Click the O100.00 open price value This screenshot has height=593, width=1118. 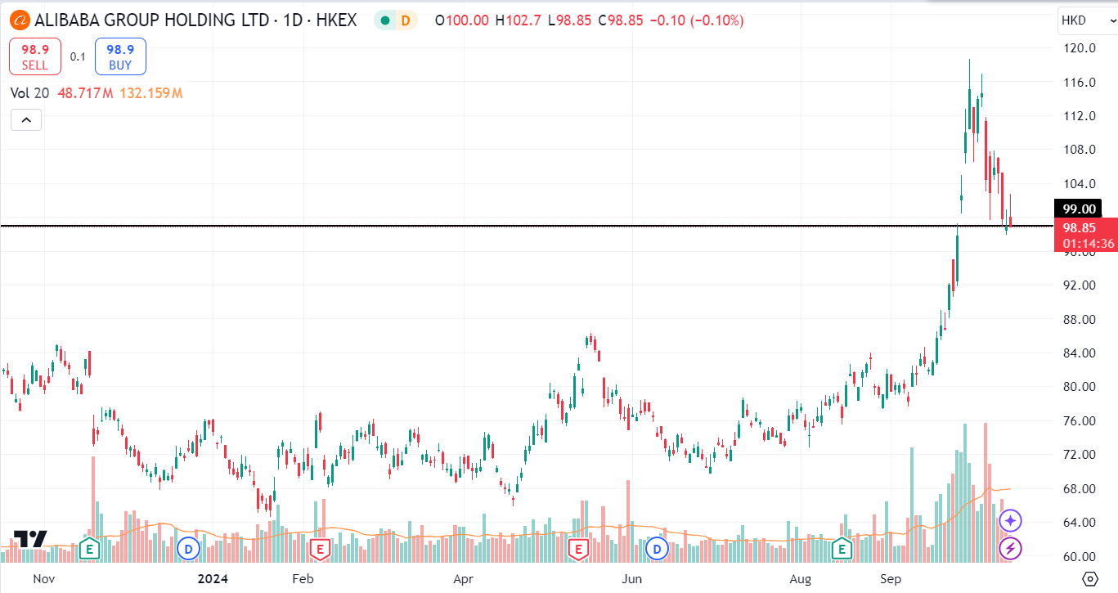(463, 20)
